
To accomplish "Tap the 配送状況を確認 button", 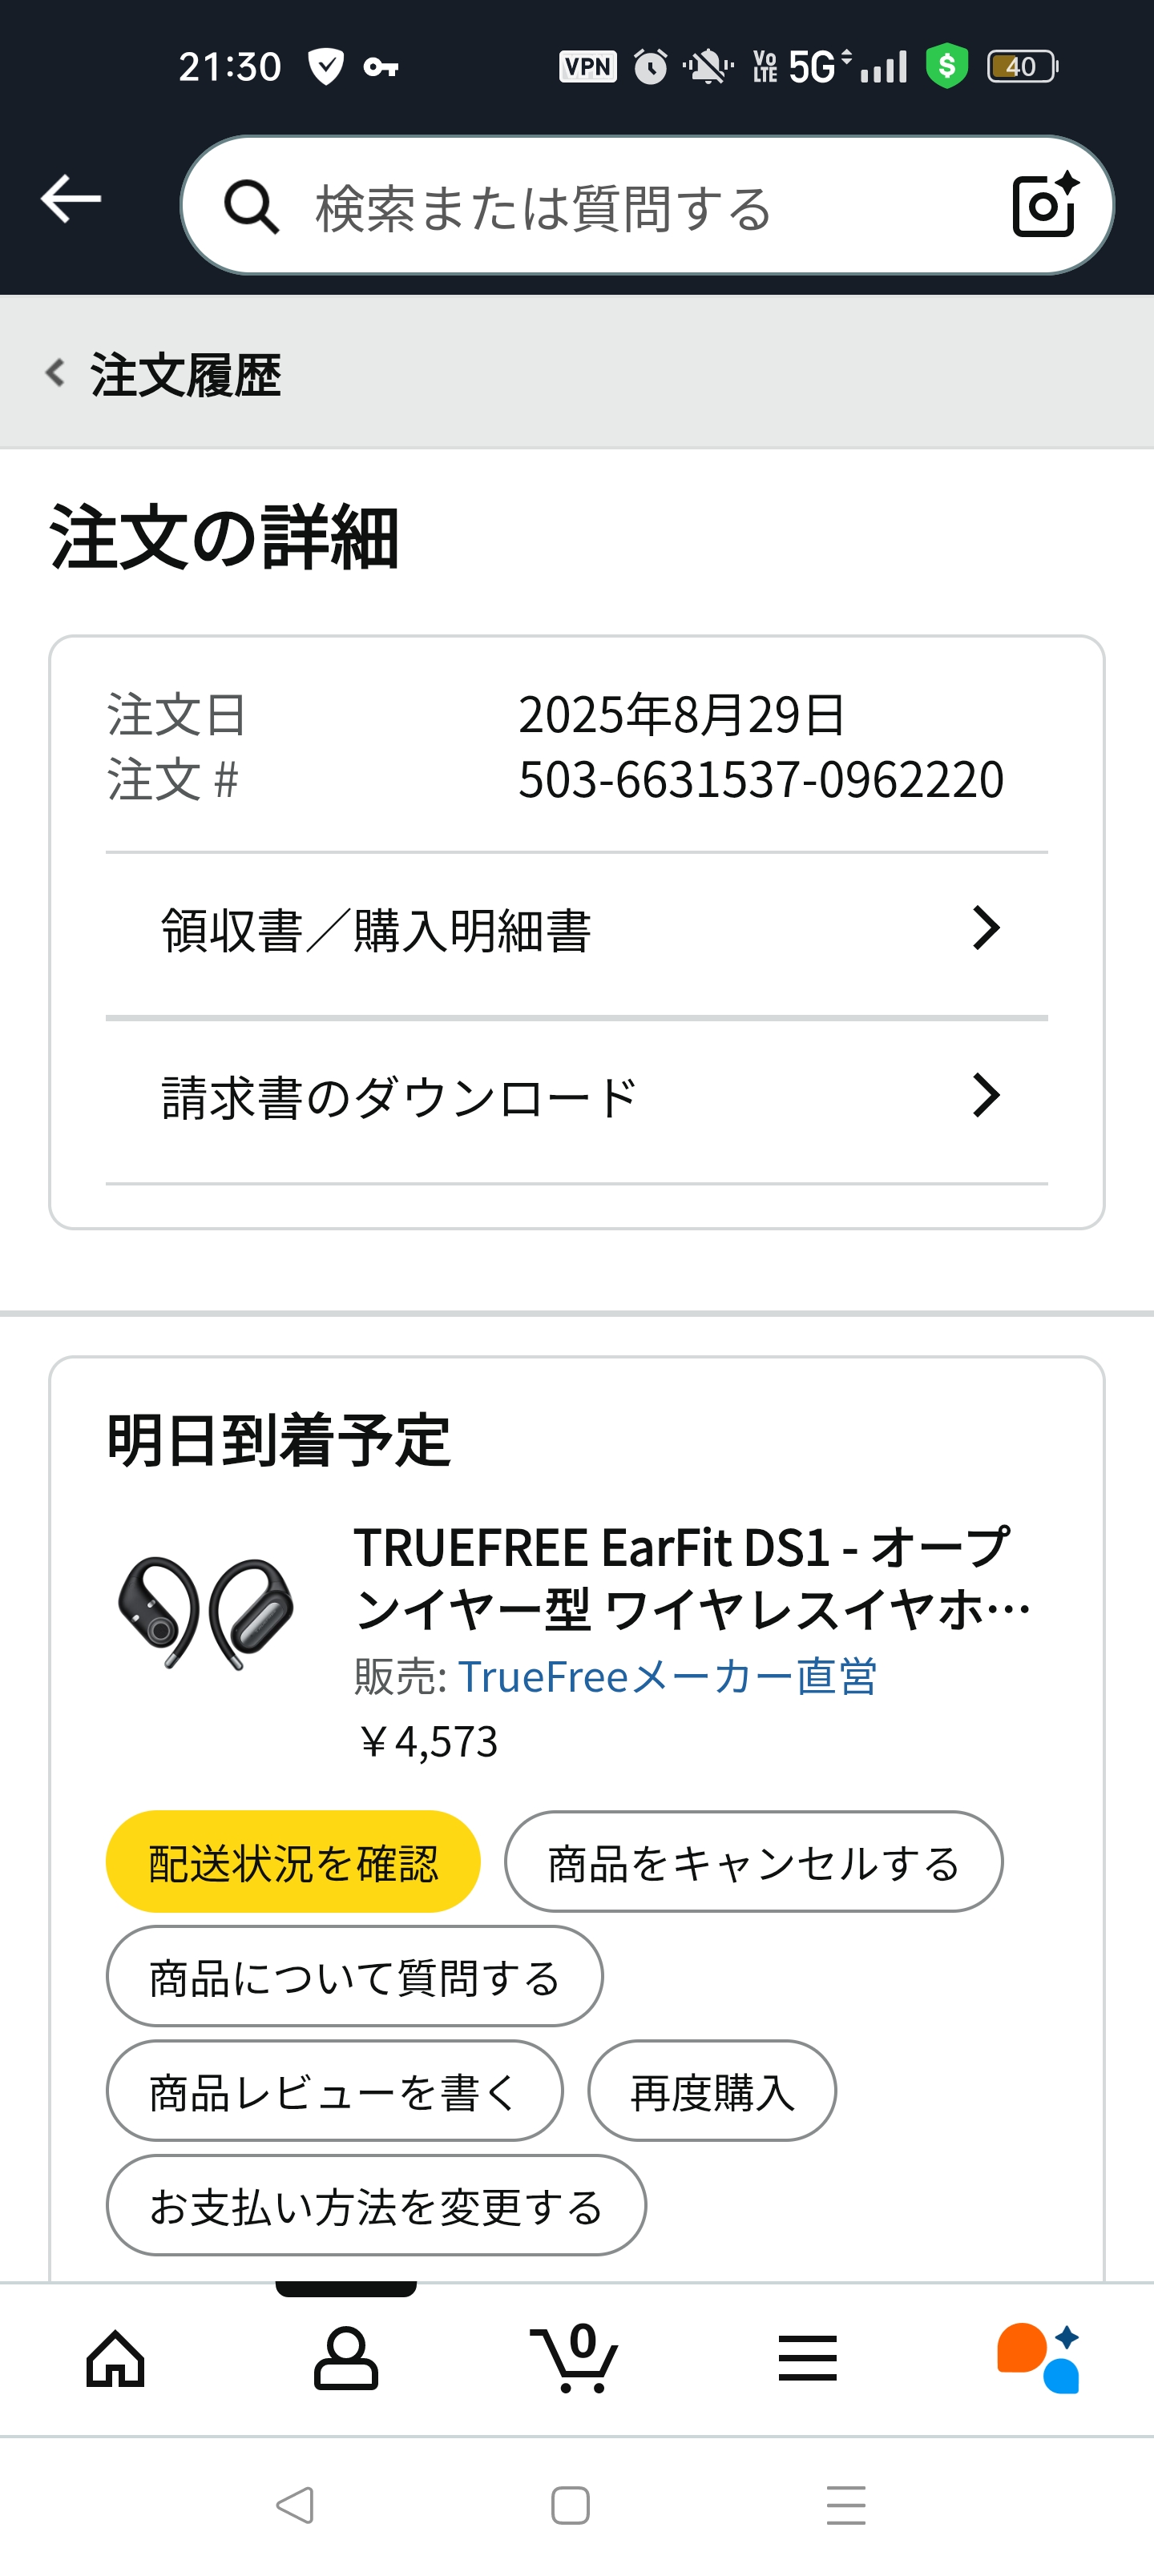I will click(x=293, y=1862).
